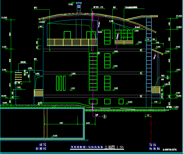The height and width of the screenshot is (154, 183).
Task: Click the yellow balcony railing on the upper floor
Action: pyautogui.click(x=68, y=42)
